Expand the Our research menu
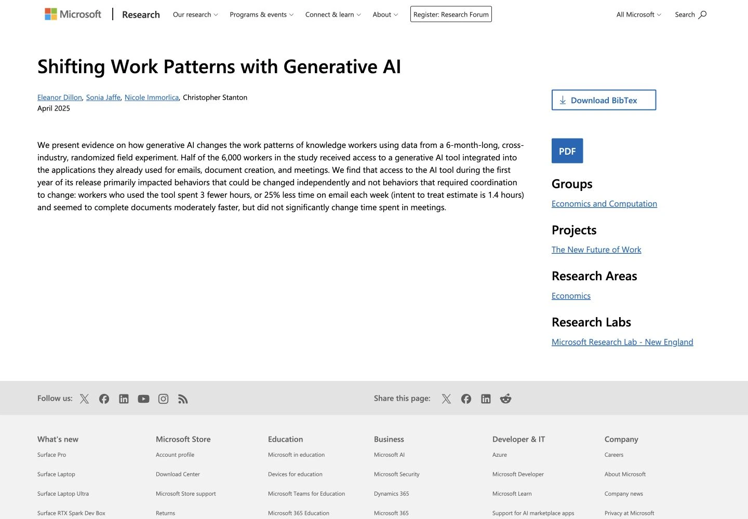The image size is (748, 519). click(195, 15)
